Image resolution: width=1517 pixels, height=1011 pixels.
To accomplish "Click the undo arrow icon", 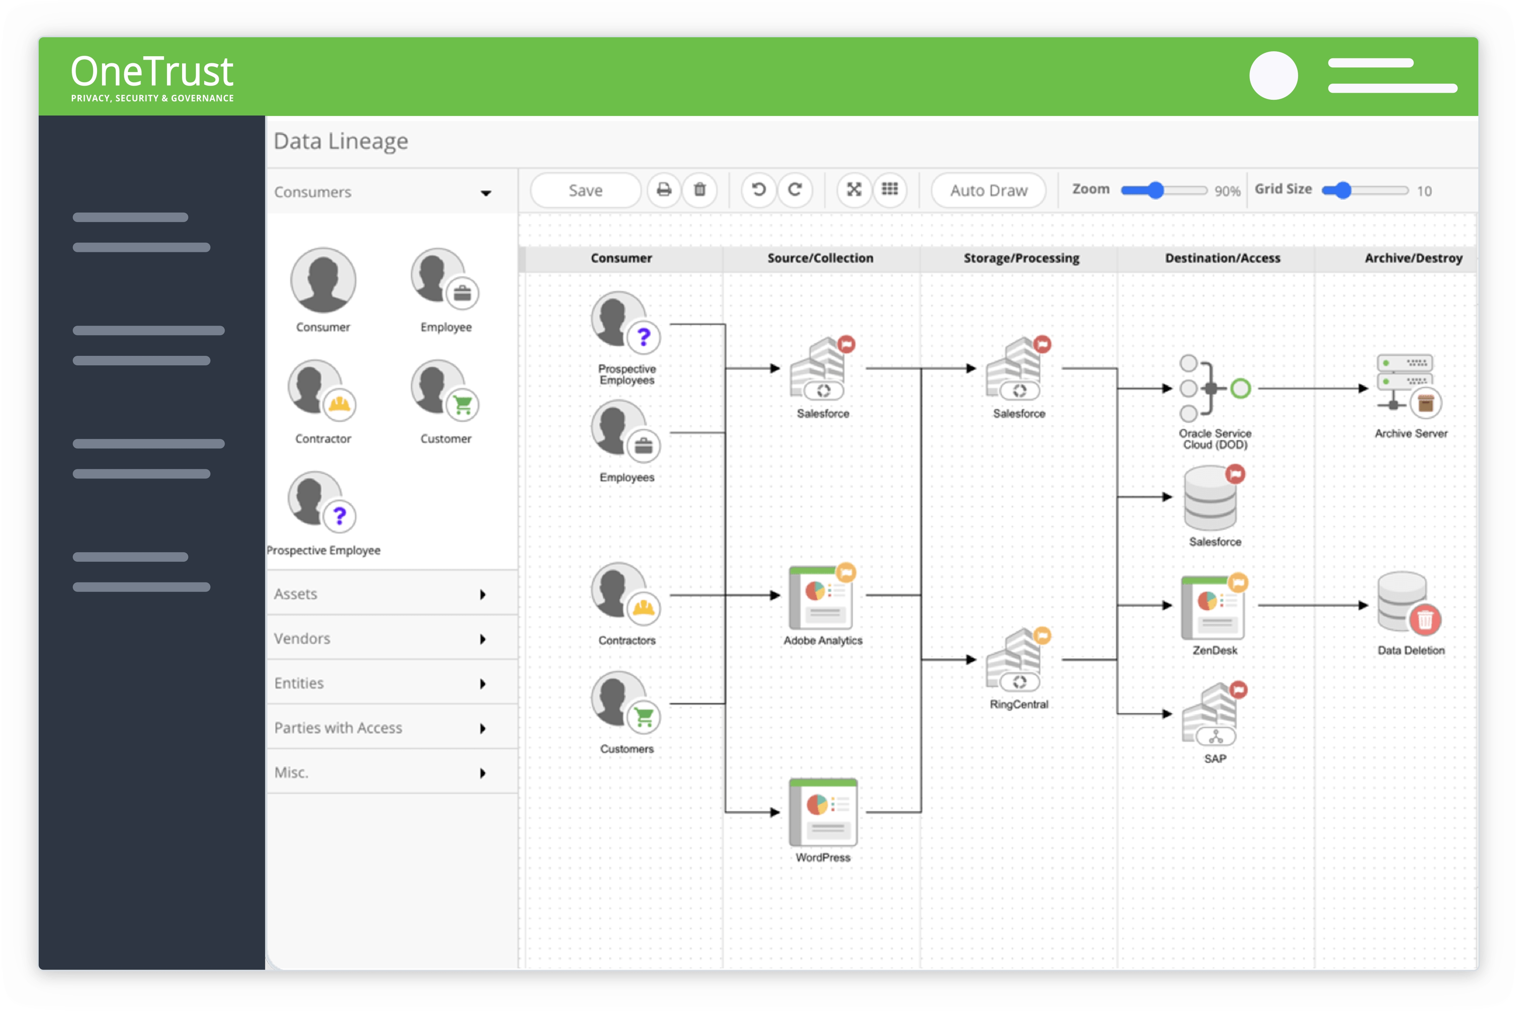I will pyautogui.click(x=758, y=190).
